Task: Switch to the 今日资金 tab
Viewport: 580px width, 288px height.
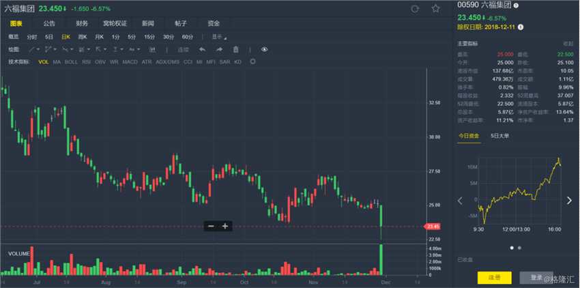Action: click(469, 136)
